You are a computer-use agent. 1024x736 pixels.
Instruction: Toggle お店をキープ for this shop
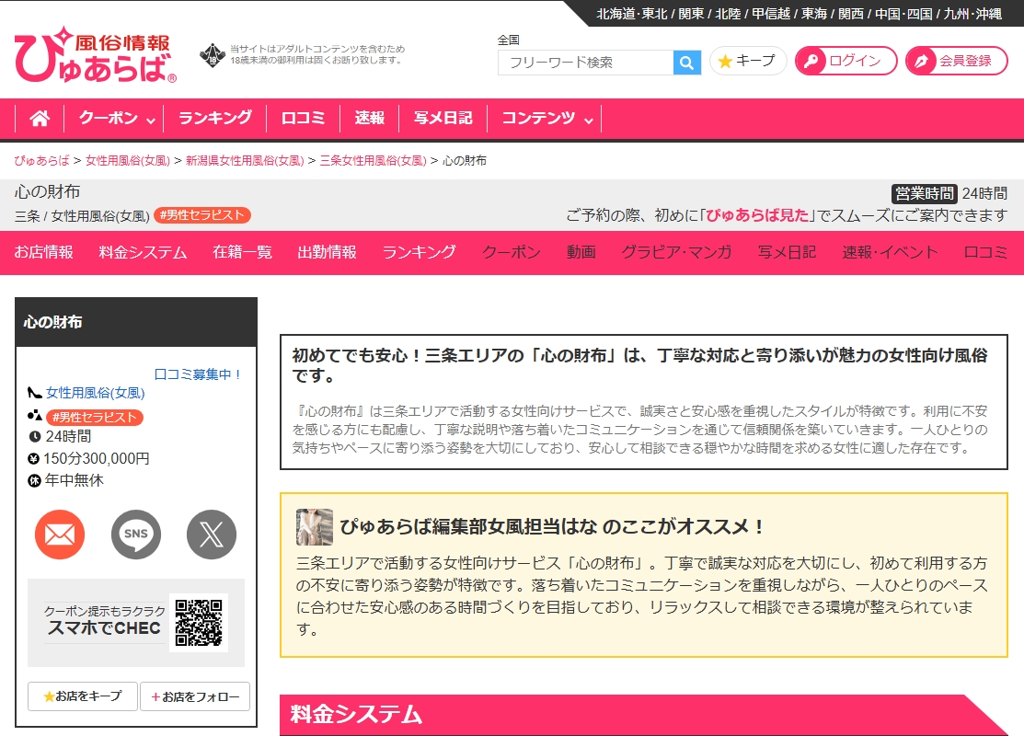tap(83, 696)
